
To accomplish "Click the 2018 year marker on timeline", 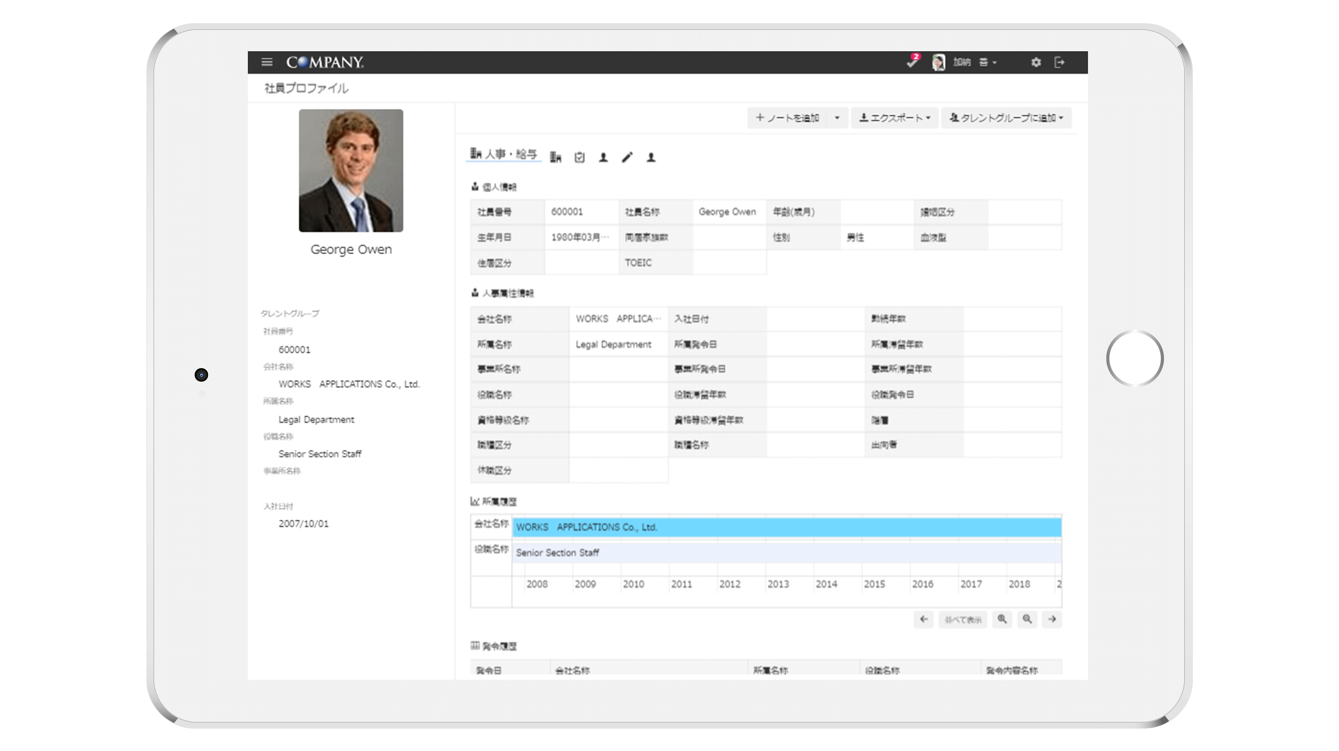I will 1019,584.
